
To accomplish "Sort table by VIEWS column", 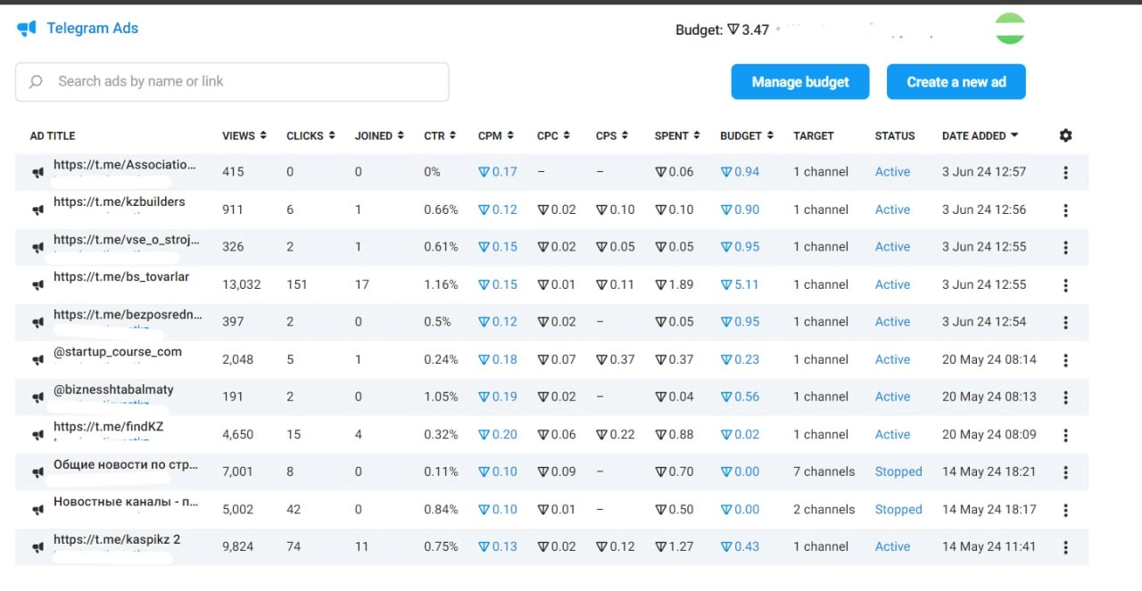I will 244,135.
